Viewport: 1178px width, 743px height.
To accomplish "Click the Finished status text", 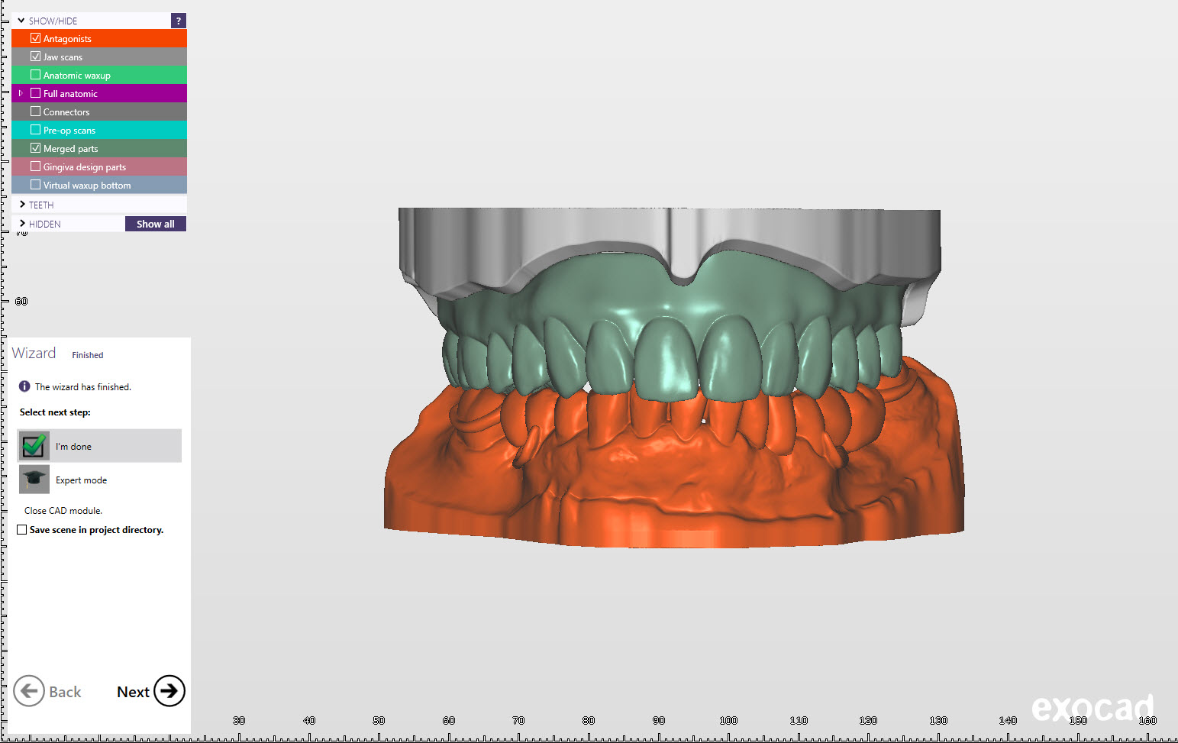I will click(x=88, y=355).
